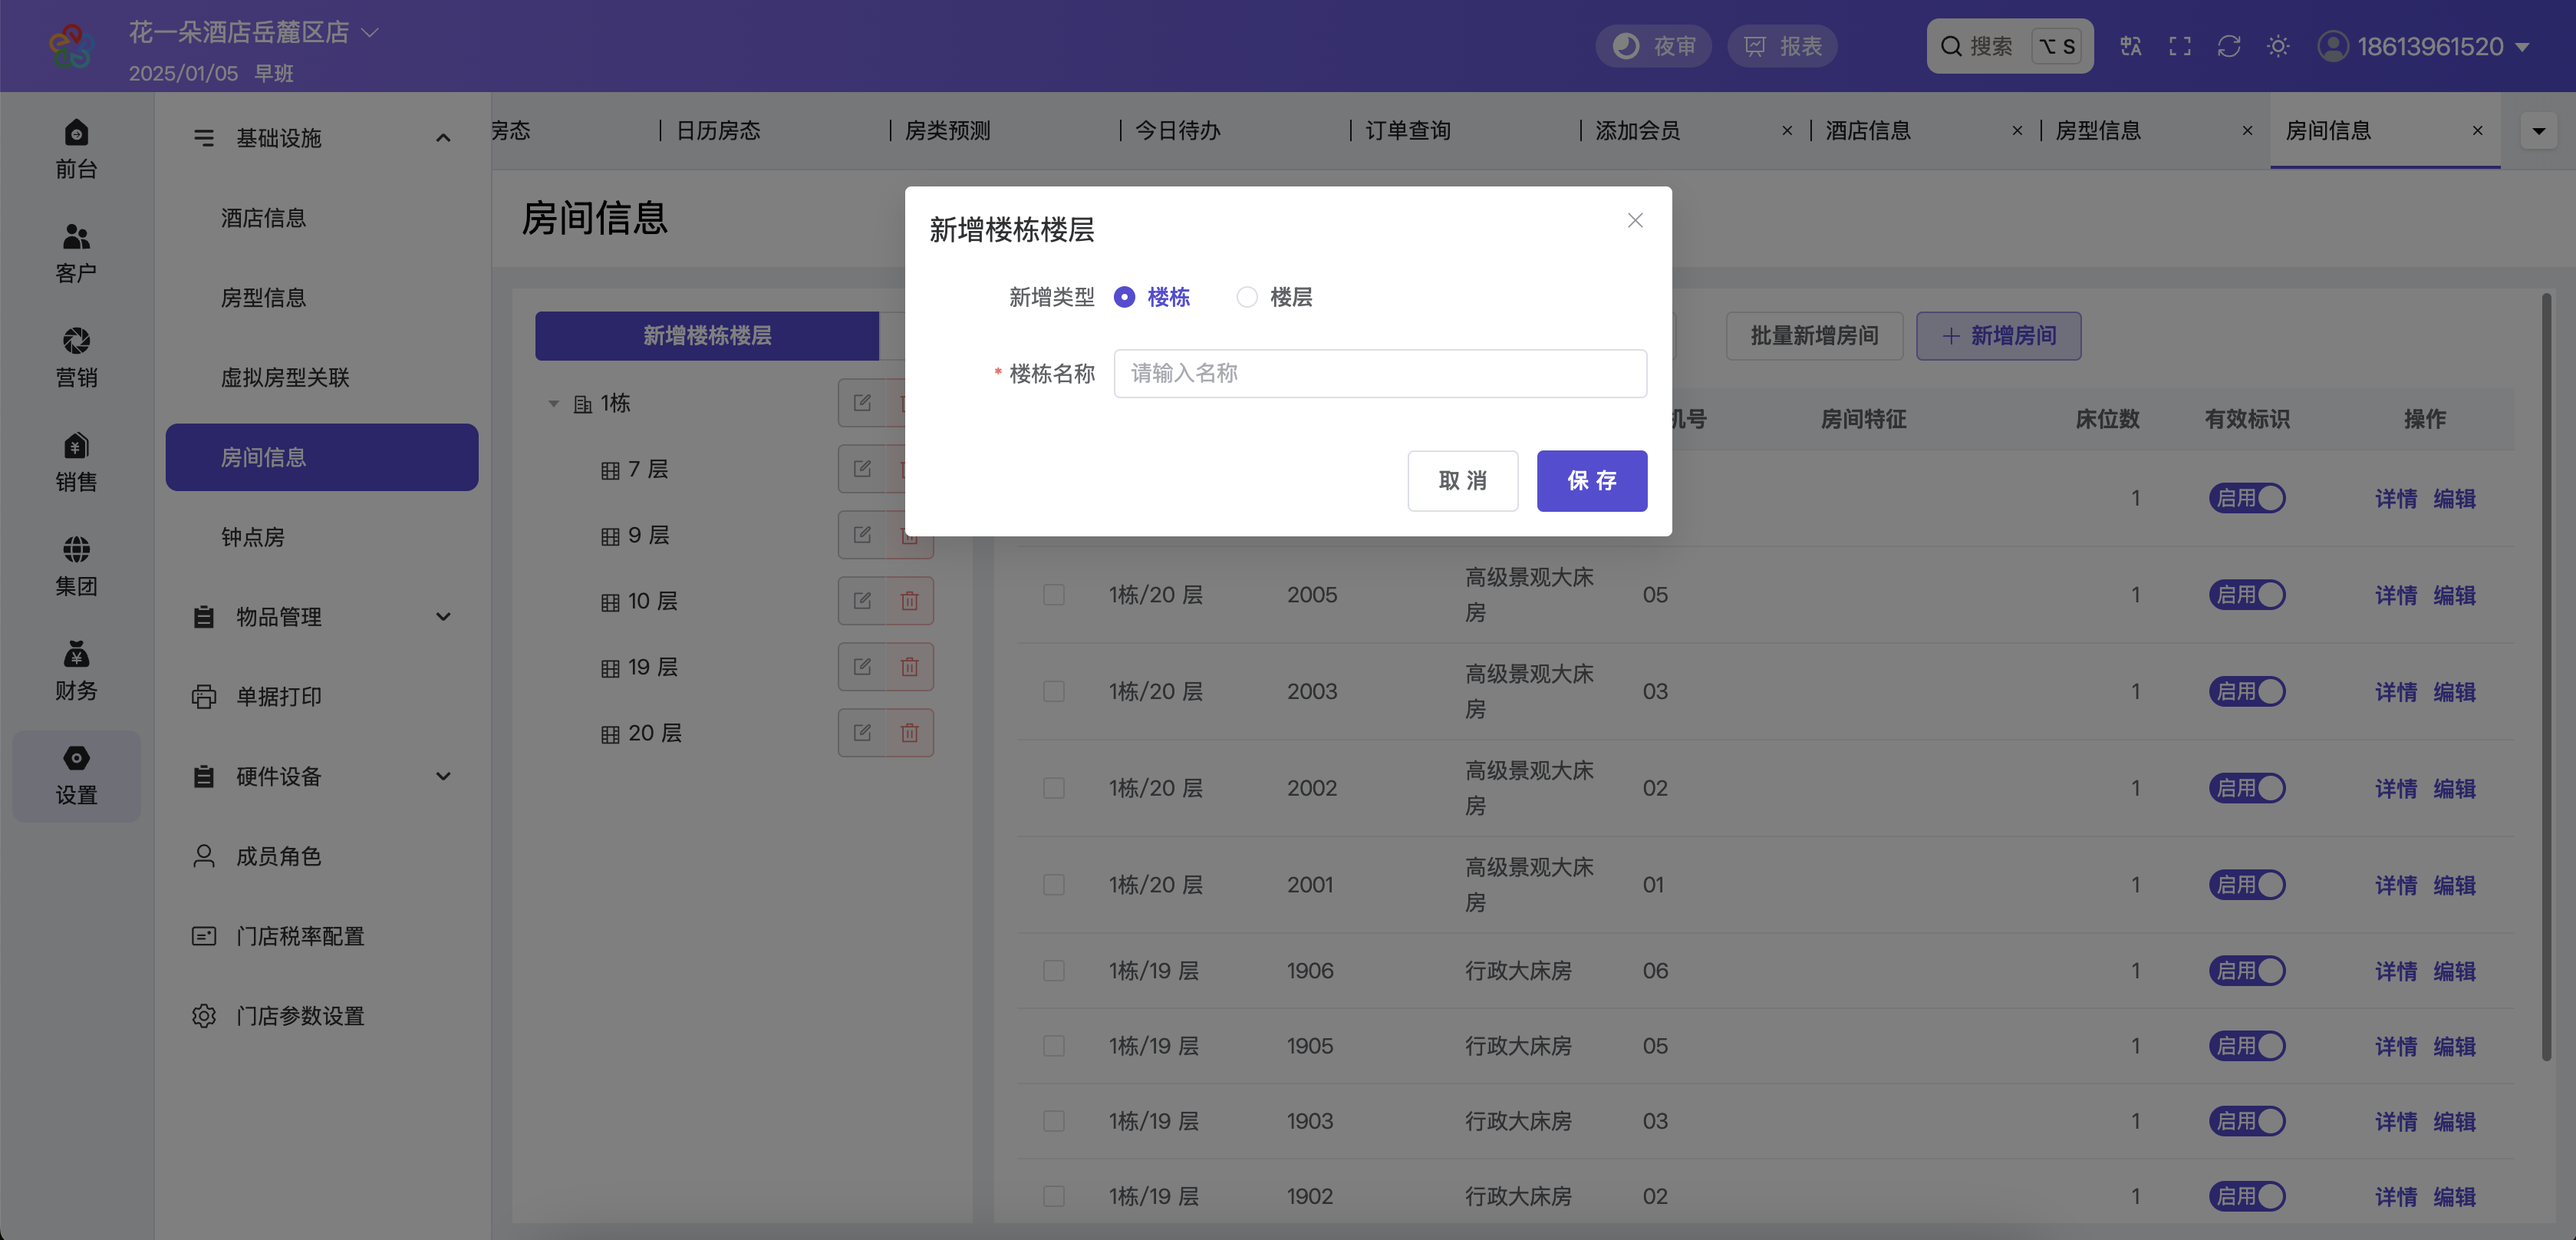Open the 报表 reports button
The width and height of the screenshot is (2576, 1240).
(x=1782, y=46)
